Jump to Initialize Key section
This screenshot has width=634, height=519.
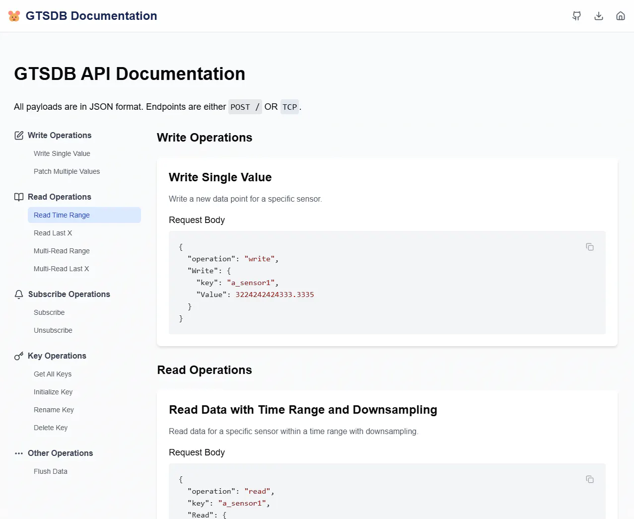53,392
